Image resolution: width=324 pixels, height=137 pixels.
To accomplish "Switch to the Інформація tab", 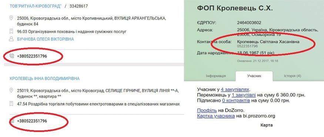I will click(x=216, y=76).
